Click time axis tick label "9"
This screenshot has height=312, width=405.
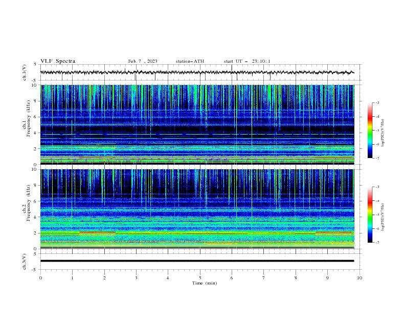pos(327,278)
